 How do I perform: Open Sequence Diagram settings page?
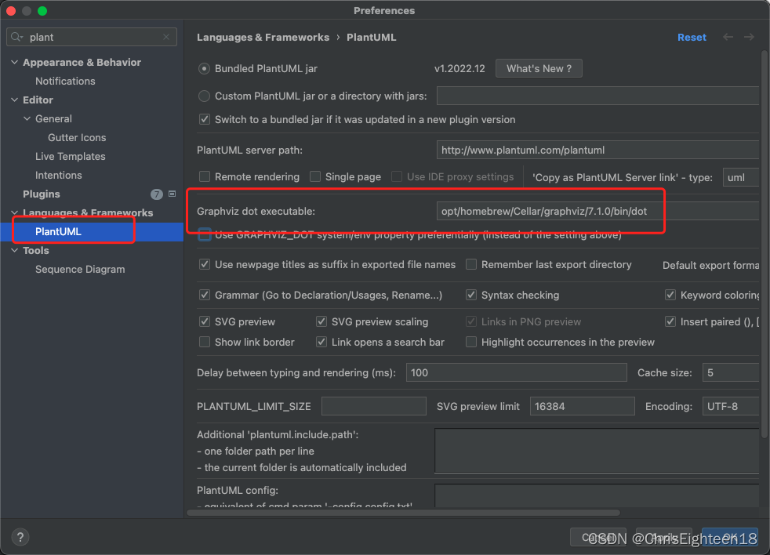(80, 269)
